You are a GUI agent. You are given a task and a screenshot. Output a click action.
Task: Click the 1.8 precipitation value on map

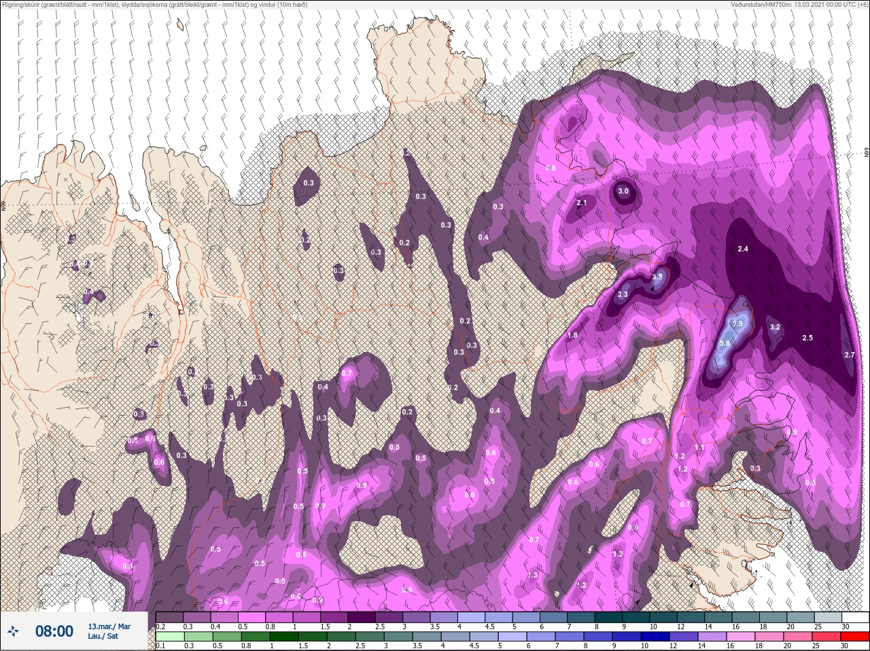(572, 336)
